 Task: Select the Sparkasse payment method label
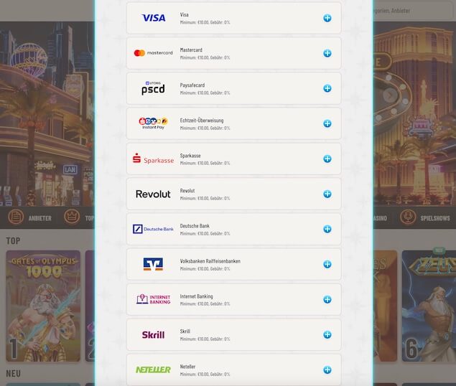pos(190,156)
